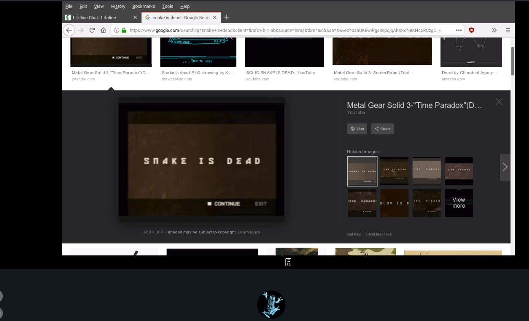Open the OLOV IS D related thumbnail
The width and height of the screenshot is (529, 321).
pos(394,203)
